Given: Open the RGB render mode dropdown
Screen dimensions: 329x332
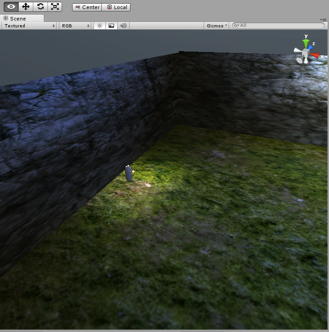Looking at the screenshot, I should (x=75, y=26).
